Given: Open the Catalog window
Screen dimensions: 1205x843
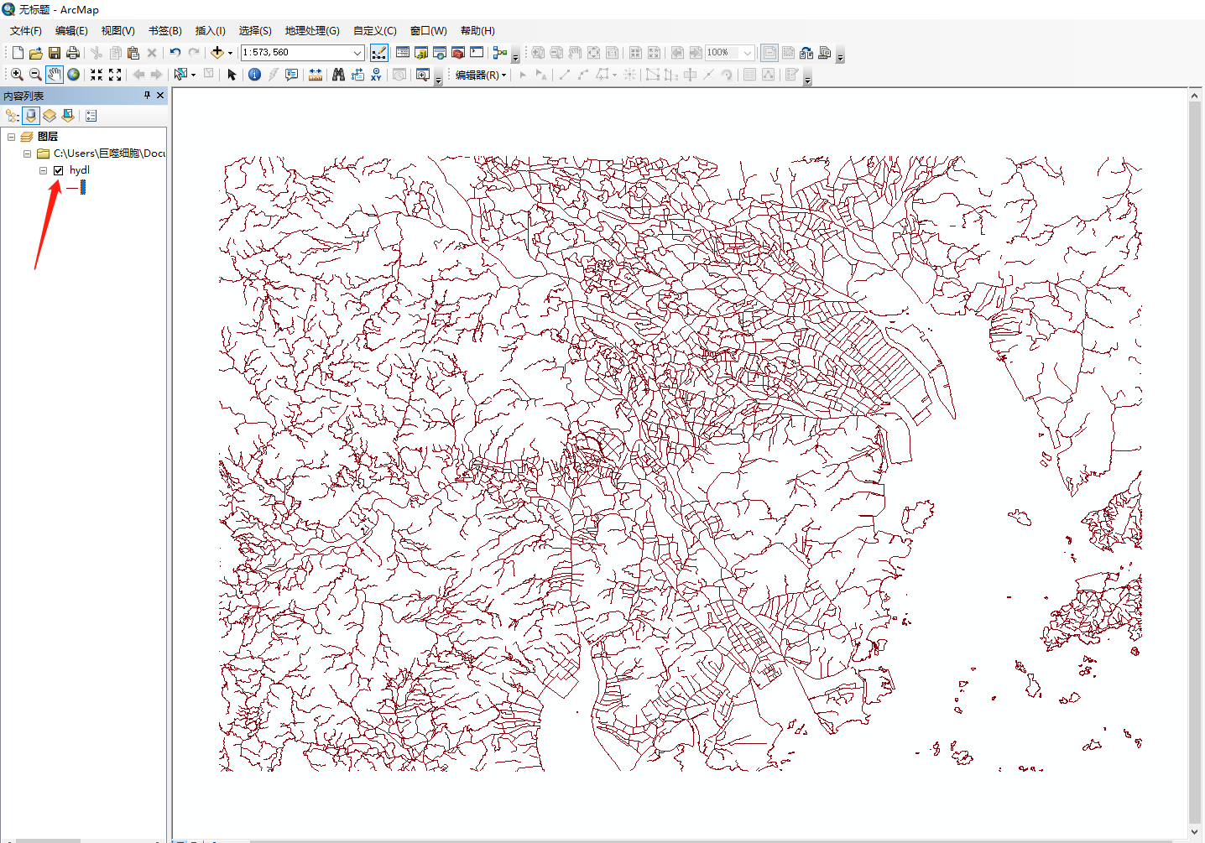Looking at the screenshot, I should point(420,52).
